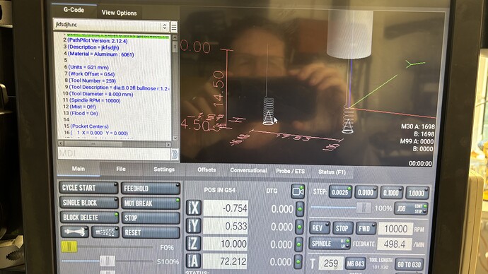
Task: Toggle JOG CONT/STEP mode
Action: click(x=411, y=209)
